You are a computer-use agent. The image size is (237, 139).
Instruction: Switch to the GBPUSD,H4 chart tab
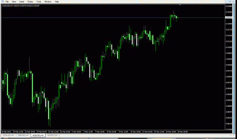pyautogui.click(x=23, y=135)
